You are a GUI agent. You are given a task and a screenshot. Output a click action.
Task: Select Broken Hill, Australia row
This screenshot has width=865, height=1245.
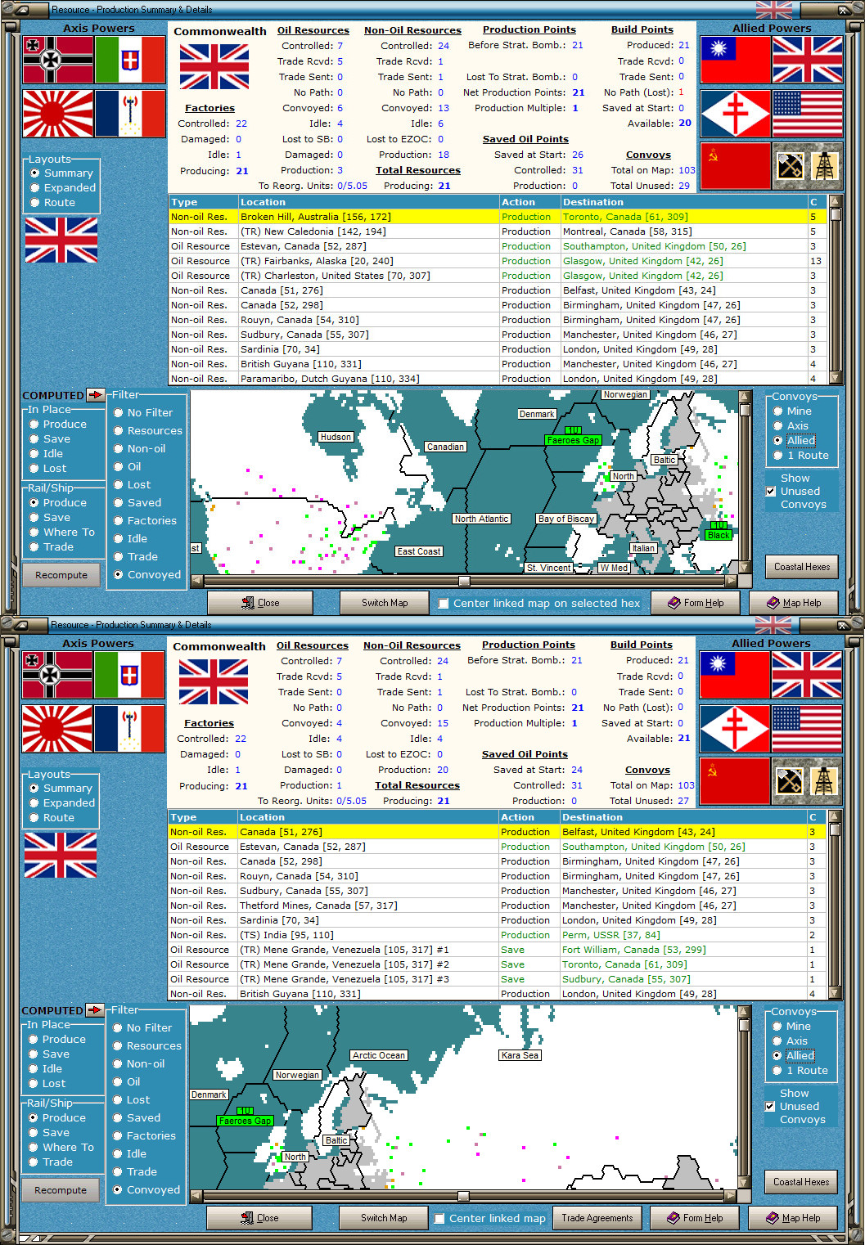498,217
